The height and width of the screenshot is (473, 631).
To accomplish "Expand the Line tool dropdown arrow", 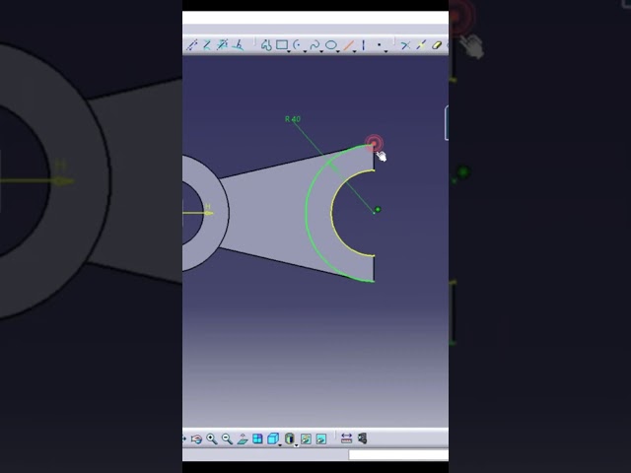I will point(355,51).
